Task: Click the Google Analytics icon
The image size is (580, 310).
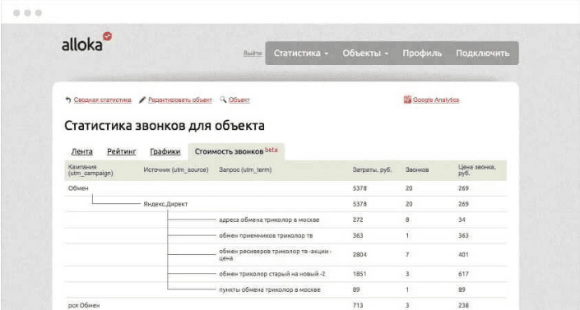Action: click(407, 99)
